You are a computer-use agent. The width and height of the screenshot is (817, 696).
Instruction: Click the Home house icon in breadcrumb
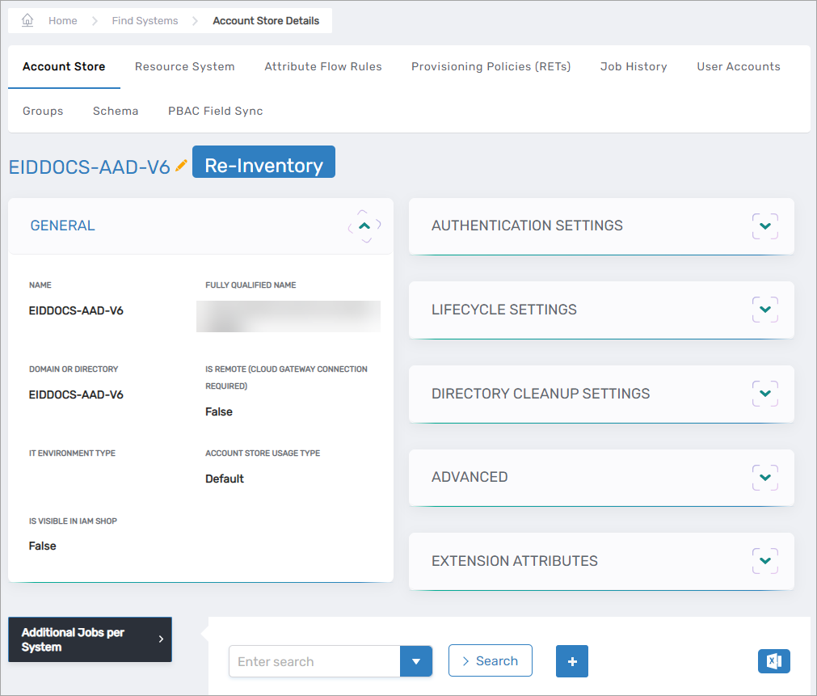pyautogui.click(x=27, y=20)
